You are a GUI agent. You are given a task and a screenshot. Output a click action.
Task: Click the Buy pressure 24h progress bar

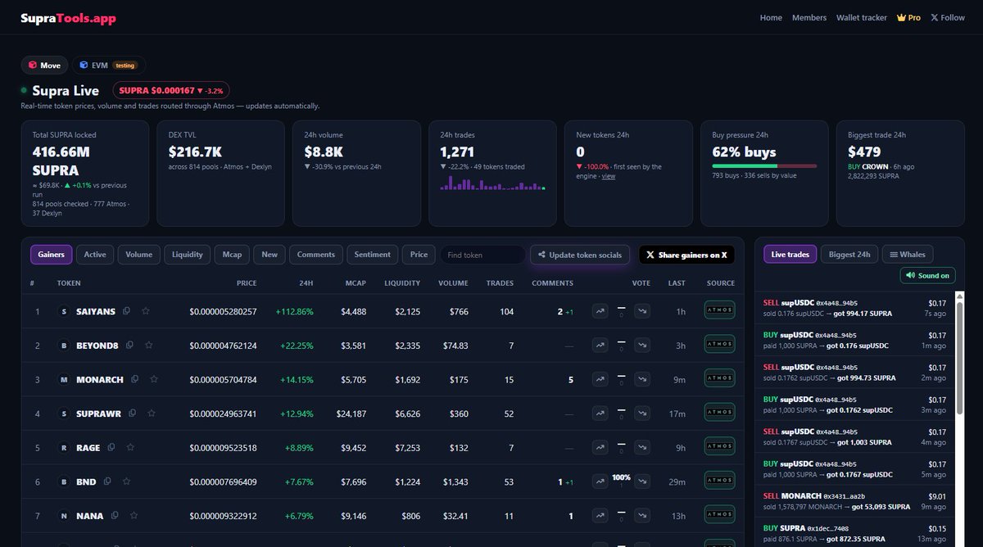point(764,166)
